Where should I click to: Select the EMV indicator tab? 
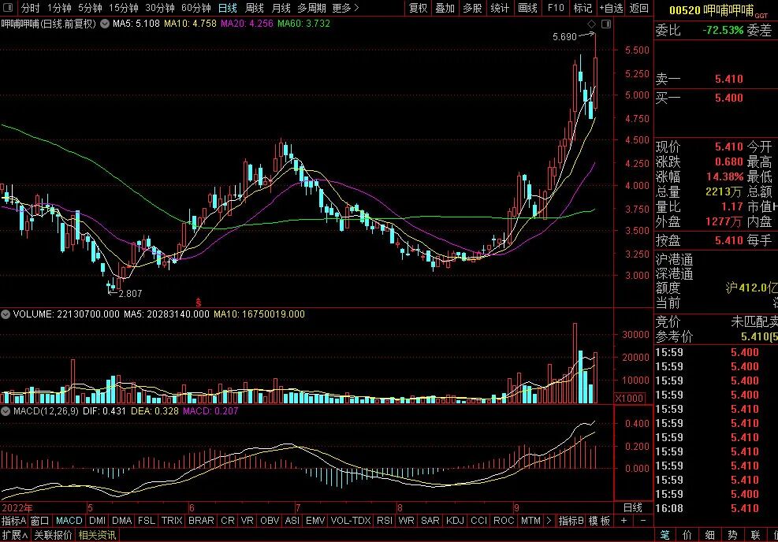(315, 521)
